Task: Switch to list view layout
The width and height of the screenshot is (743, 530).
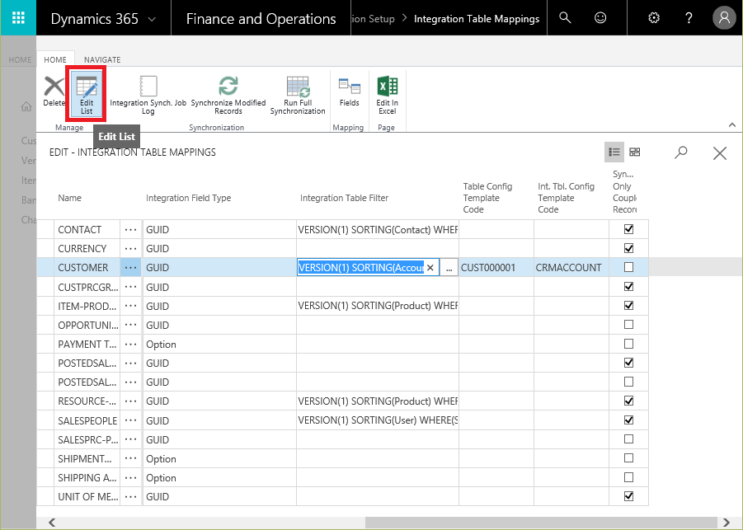Action: click(614, 152)
